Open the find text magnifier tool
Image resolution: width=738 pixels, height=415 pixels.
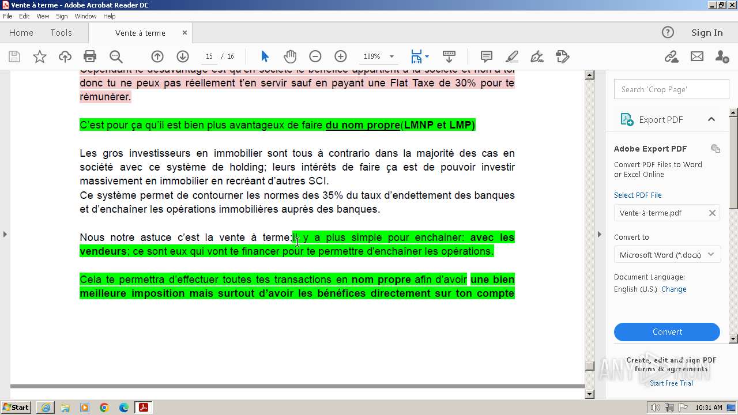coord(116,56)
